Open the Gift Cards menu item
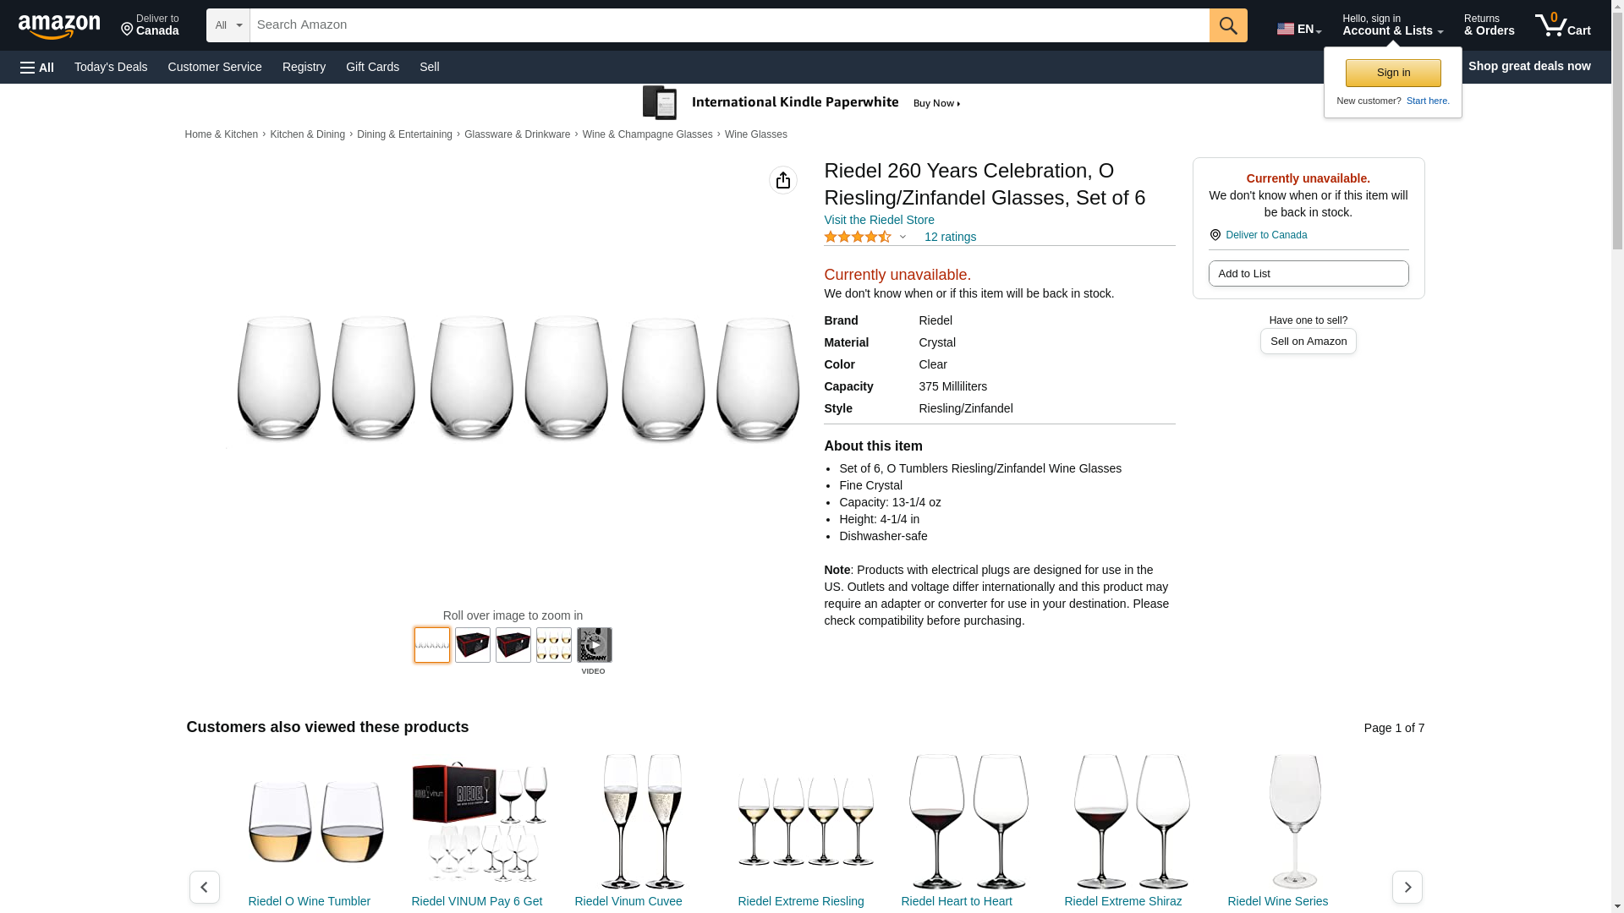The image size is (1624, 913). [x=372, y=67]
